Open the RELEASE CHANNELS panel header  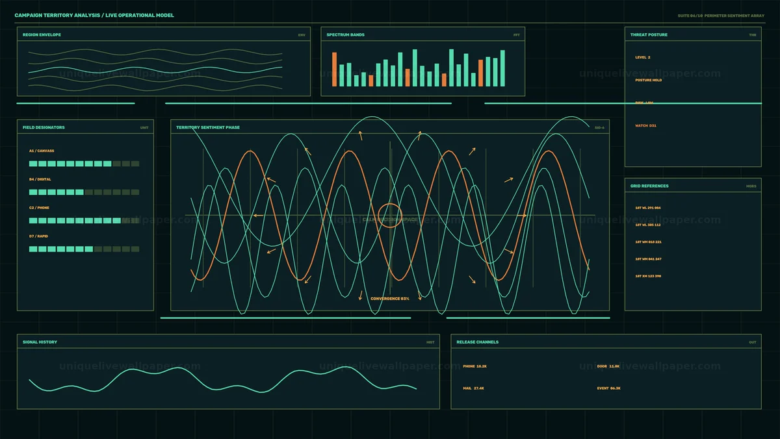click(x=478, y=342)
